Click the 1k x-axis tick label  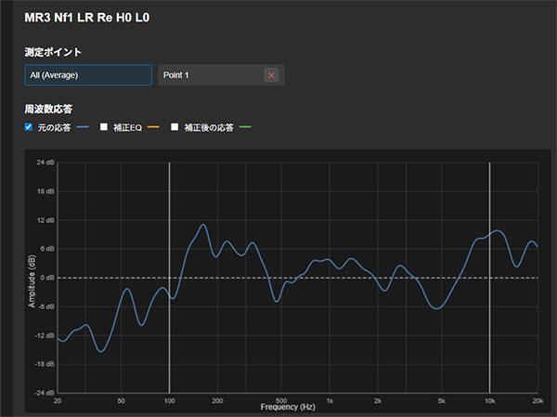point(330,400)
